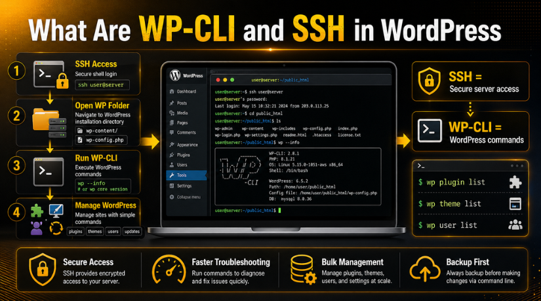Click people icon beside wp user list
The width and height of the screenshot is (541, 301).
pos(515,225)
